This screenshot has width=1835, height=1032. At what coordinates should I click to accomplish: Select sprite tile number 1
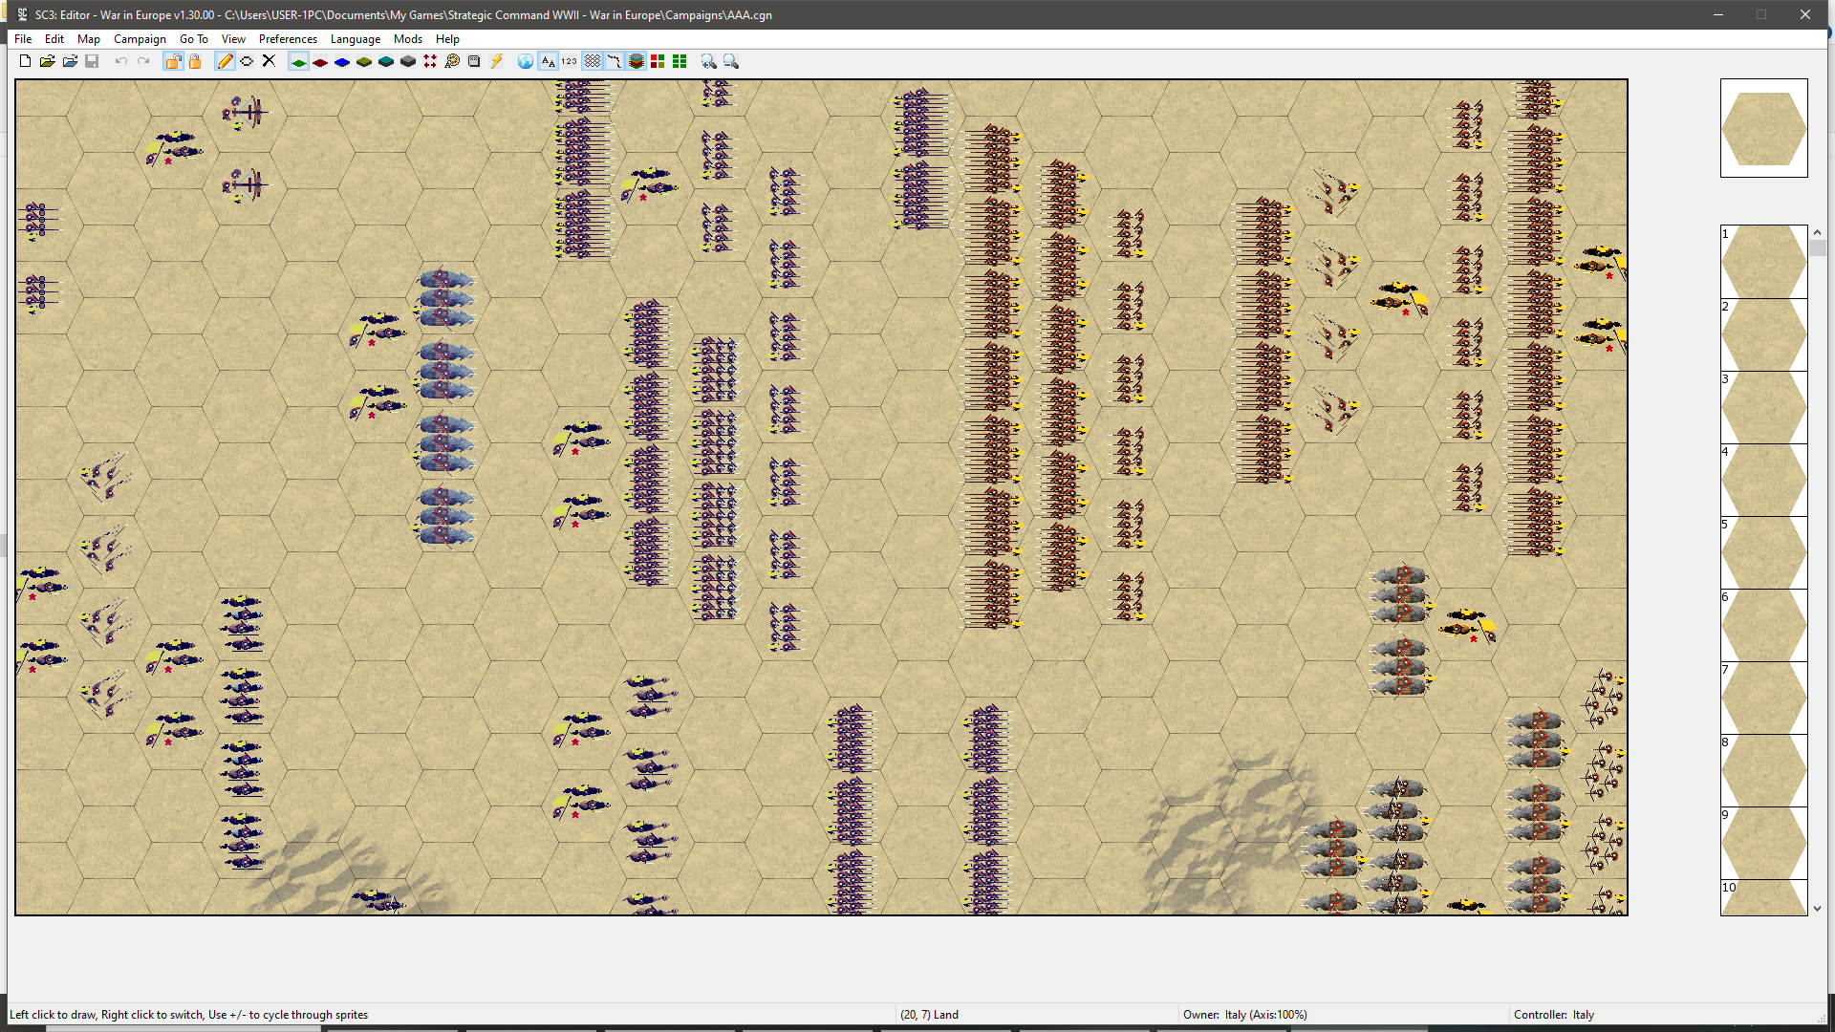coord(1764,262)
